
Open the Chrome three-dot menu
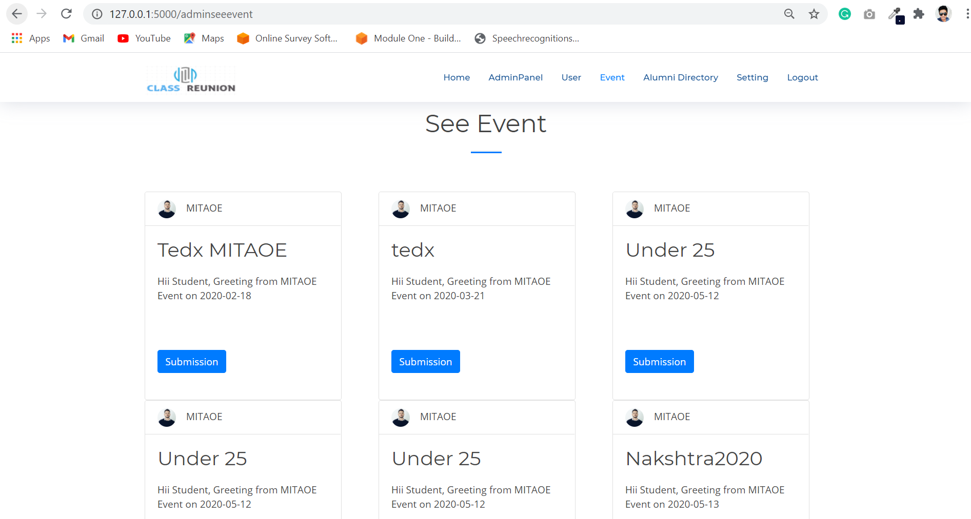(x=966, y=14)
